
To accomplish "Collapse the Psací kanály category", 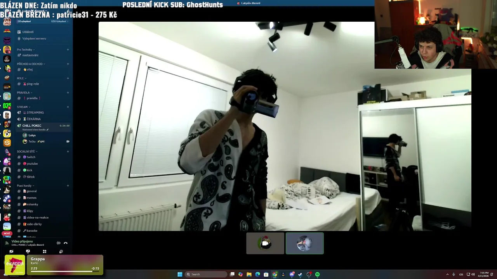I will [x=25, y=186].
